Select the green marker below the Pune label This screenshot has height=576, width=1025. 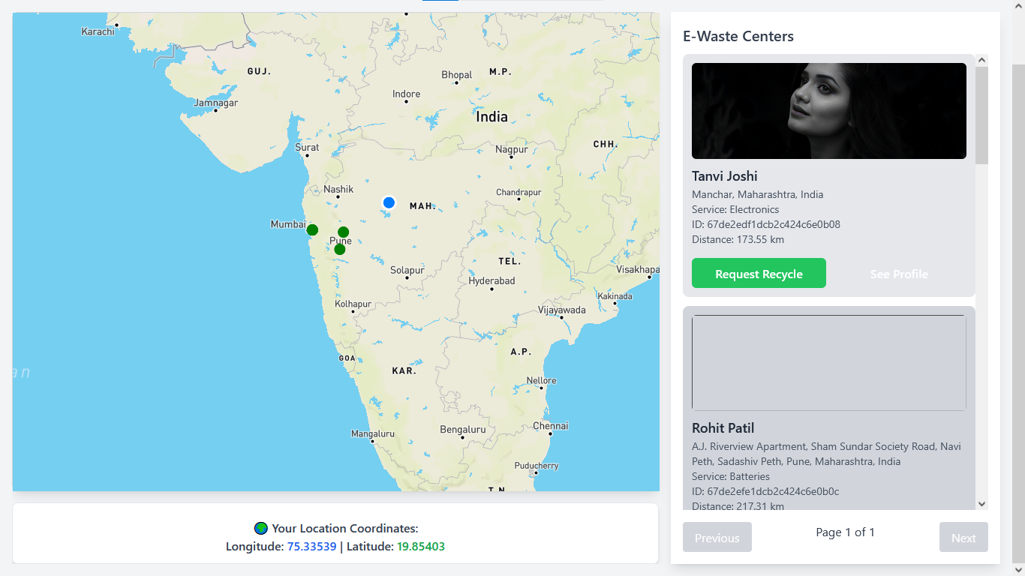[x=339, y=248]
